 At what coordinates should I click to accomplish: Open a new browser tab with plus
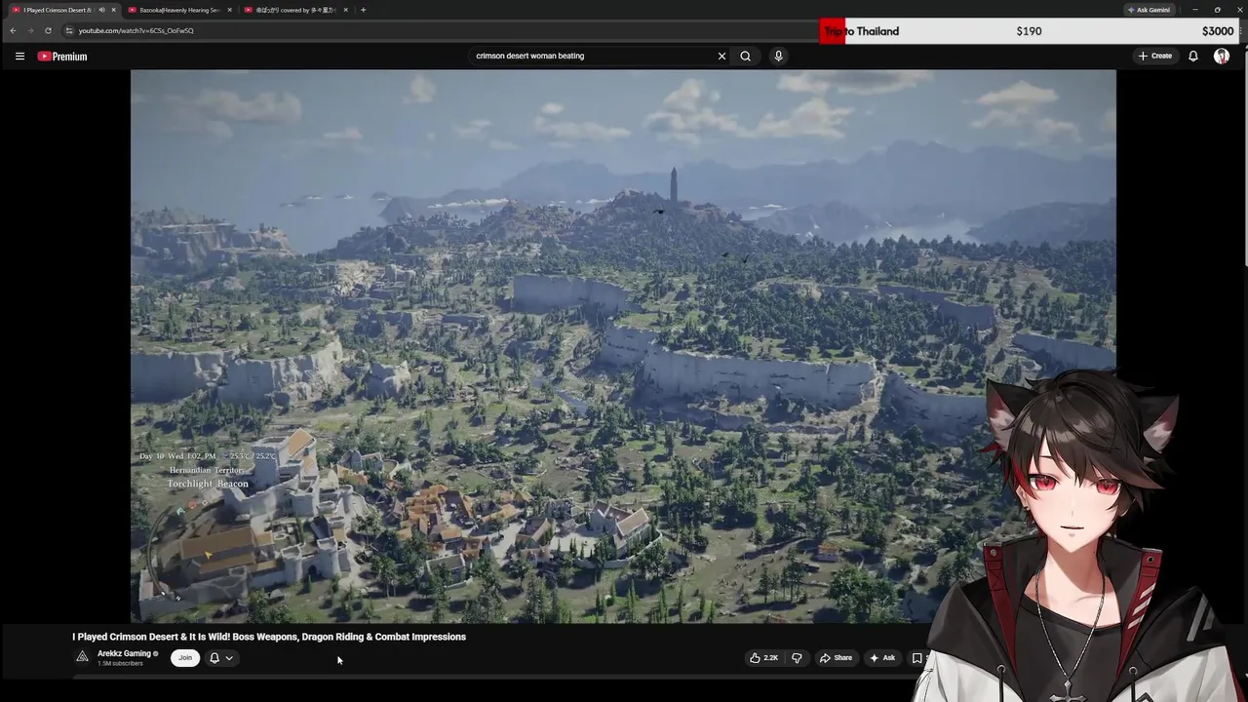tap(363, 10)
